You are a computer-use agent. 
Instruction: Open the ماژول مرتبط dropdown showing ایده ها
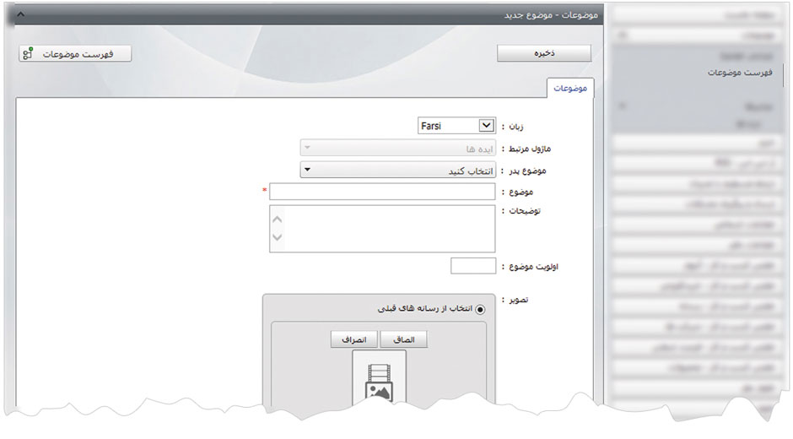397,149
